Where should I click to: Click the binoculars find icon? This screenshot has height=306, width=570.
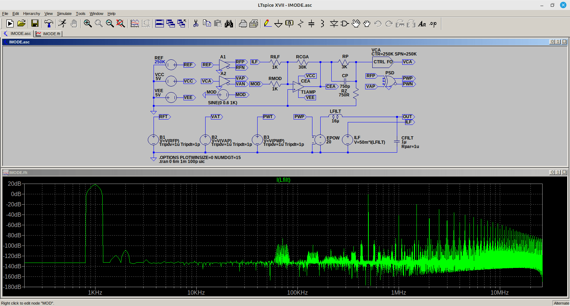pos(229,23)
